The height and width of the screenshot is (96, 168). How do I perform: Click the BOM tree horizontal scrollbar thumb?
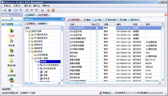pos(31,83)
